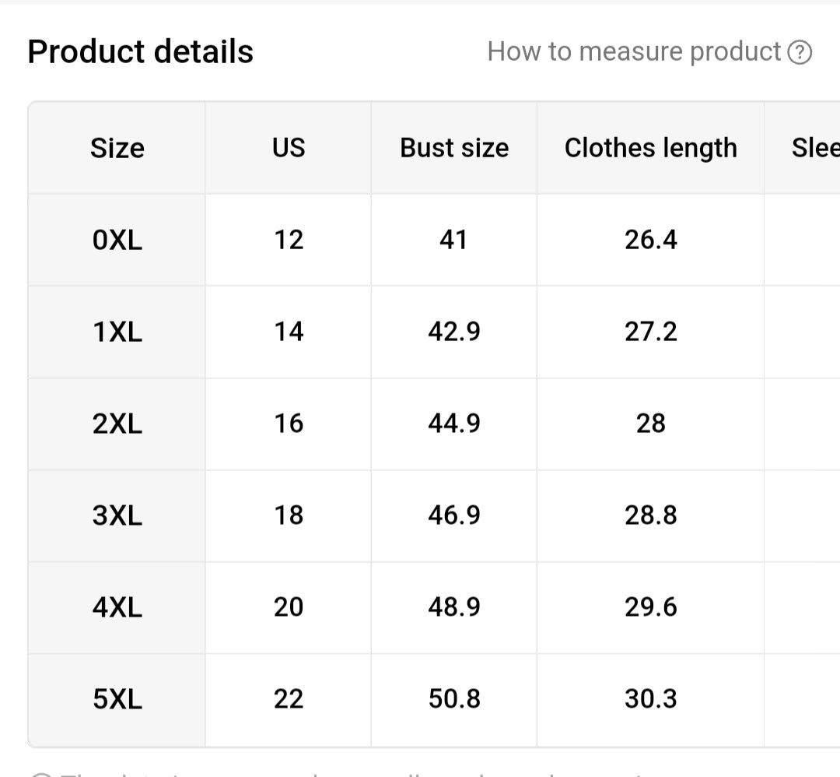
Task: Click the 3XL size label
Action: pos(117,515)
